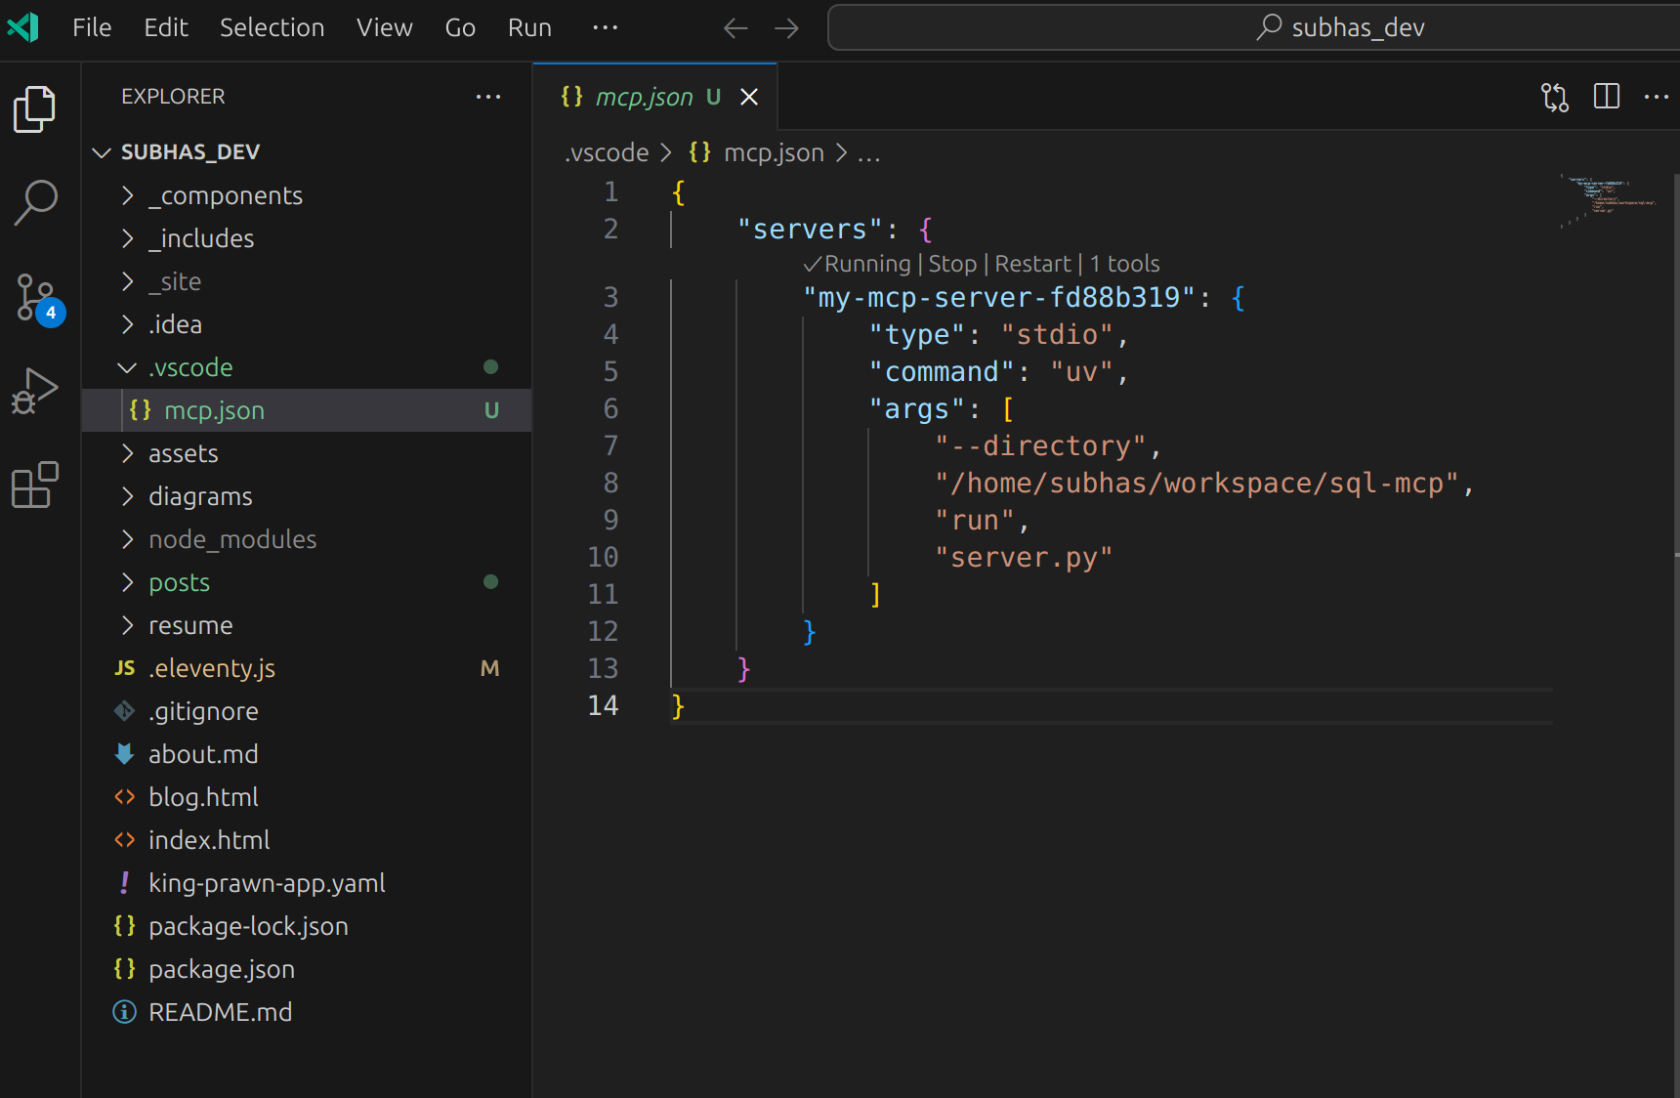
Task: Stop the MCP server via code lens
Action: tap(952, 264)
